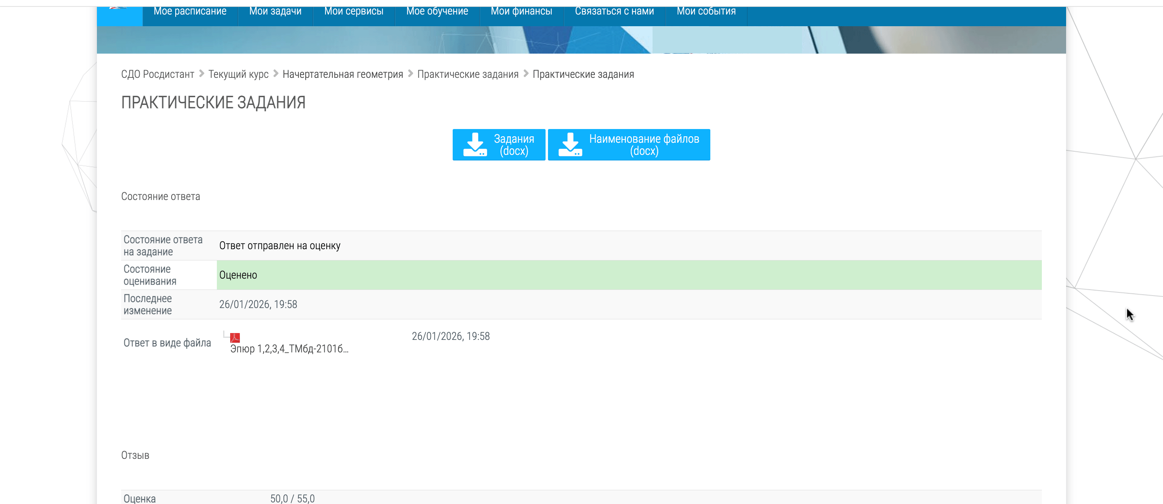Go to Начертательная геометрия breadcrumb link

(342, 74)
